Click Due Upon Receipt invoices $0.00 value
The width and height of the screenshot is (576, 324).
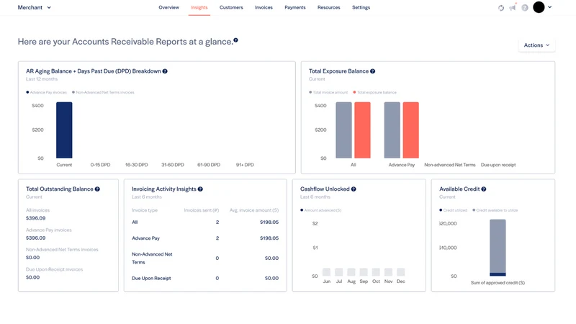(x=32, y=277)
